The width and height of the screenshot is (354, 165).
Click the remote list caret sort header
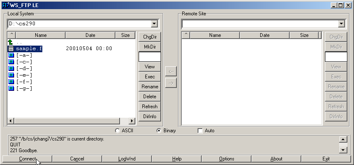186,35
